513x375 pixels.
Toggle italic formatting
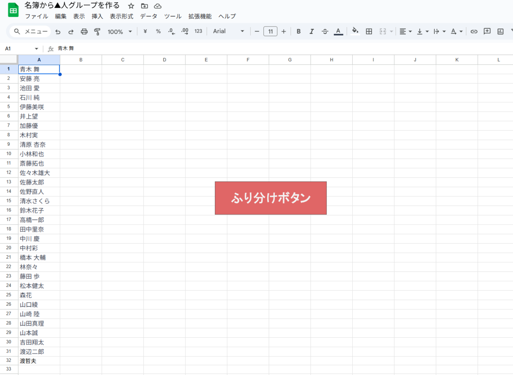point(312,31)
